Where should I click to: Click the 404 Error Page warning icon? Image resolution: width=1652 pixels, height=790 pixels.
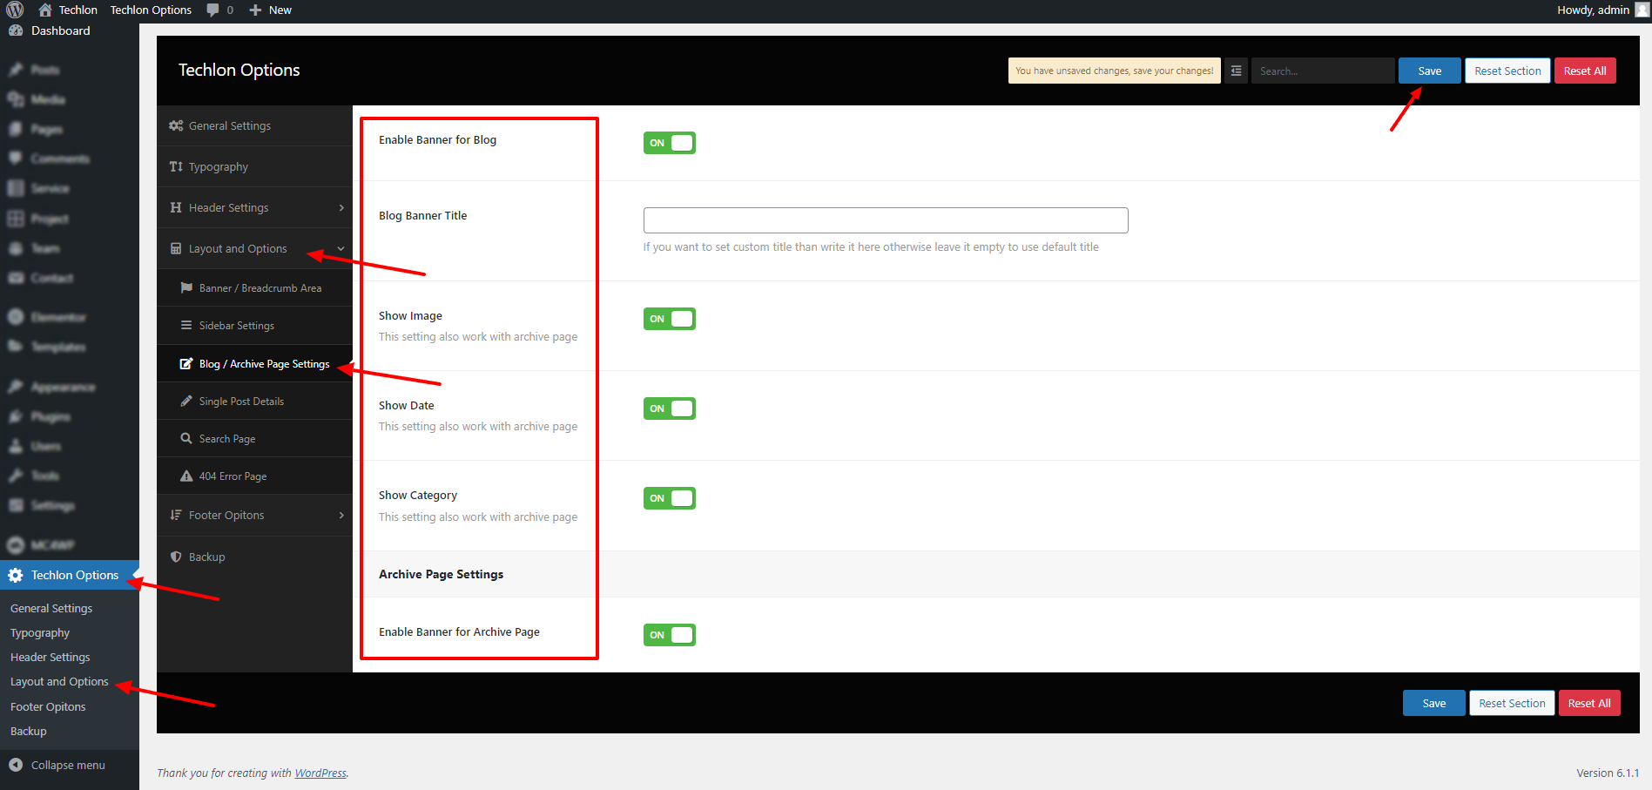[x=186, y=476]
